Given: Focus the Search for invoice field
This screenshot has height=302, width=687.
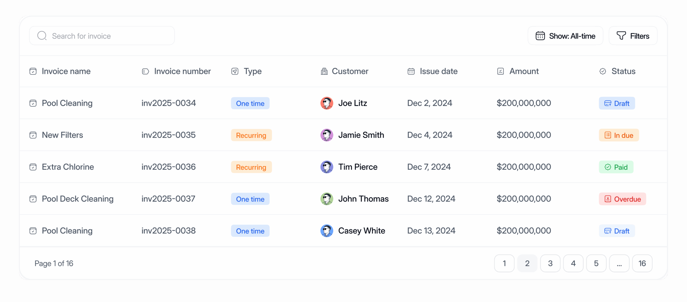Looking at the screenshot, I should point(107,36).
